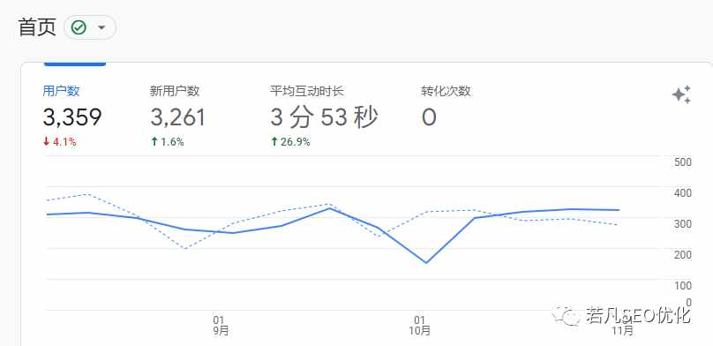Click the 3 分 53 秒 engagement value
This screenshot has width=713, height=346.
pos(324,117)
